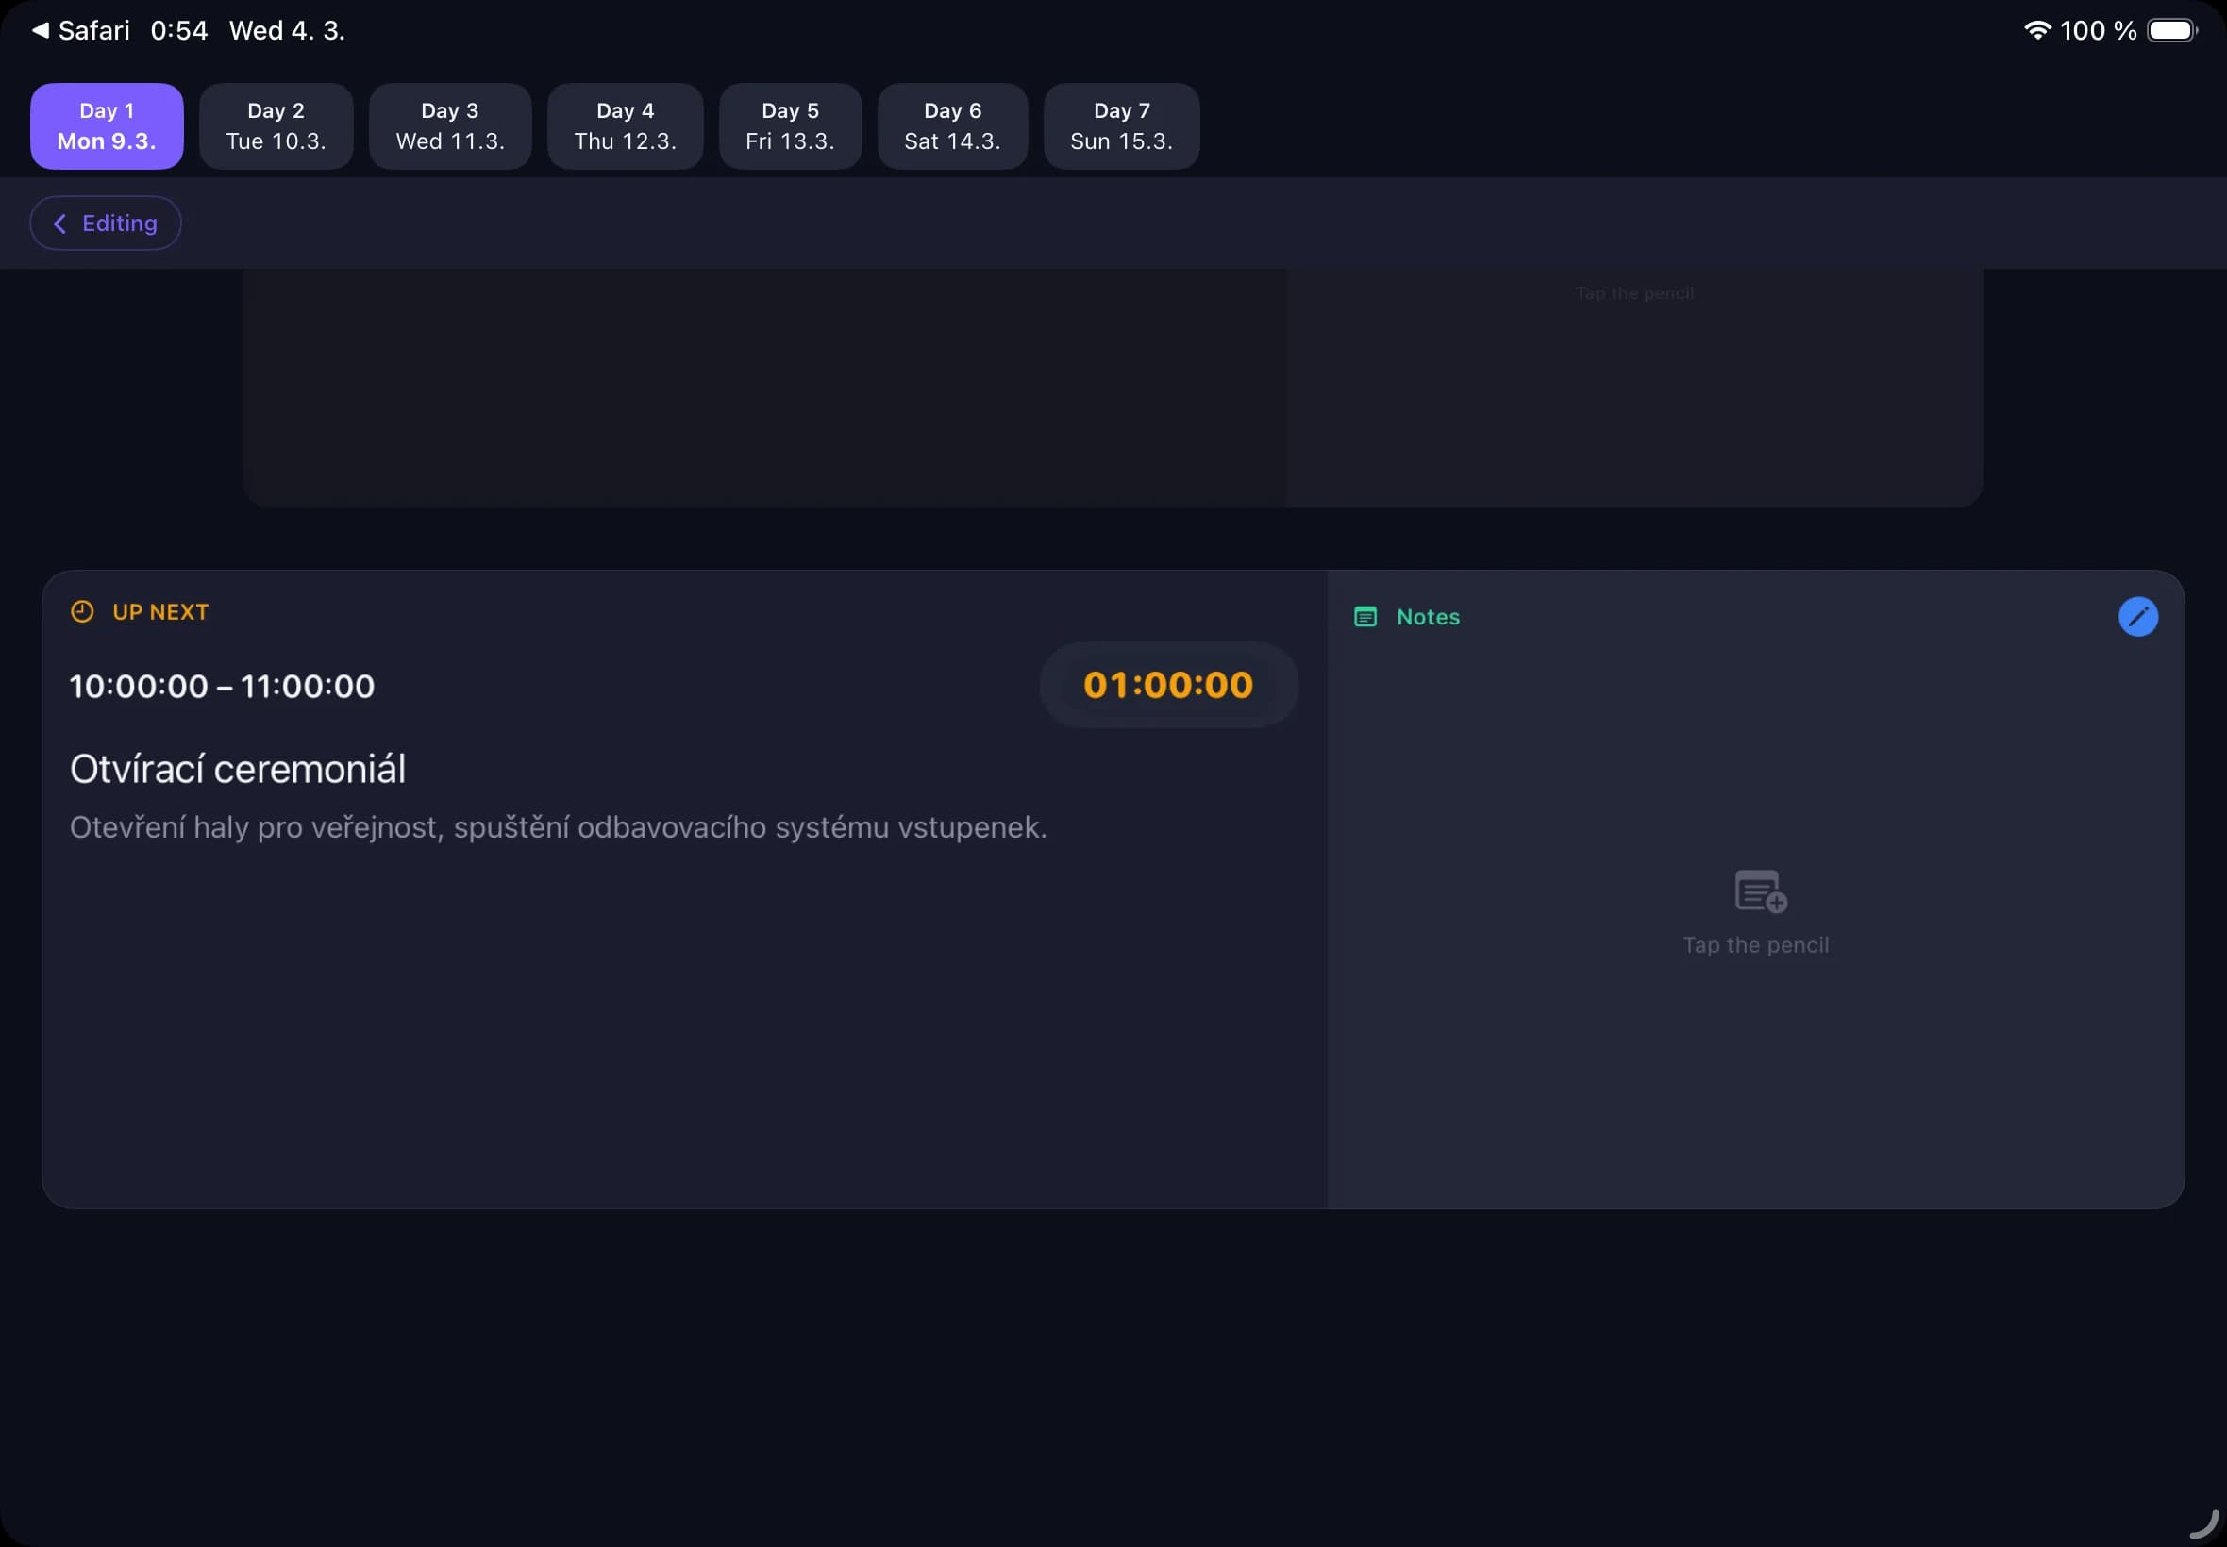Viewport: 2227px width, 1547px height.
Task: Switch to Day 5 Fri 13.3.
Action: (788, 126)
